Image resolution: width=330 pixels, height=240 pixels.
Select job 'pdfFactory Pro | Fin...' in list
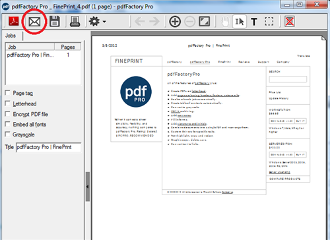tap(30, 55)
